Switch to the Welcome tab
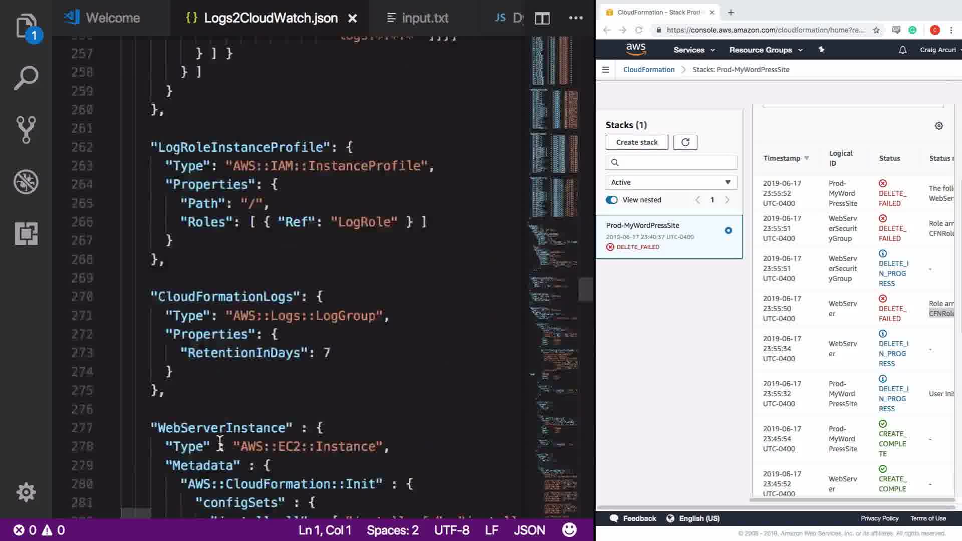The image size is (962, 541). [x=112, y=19]
